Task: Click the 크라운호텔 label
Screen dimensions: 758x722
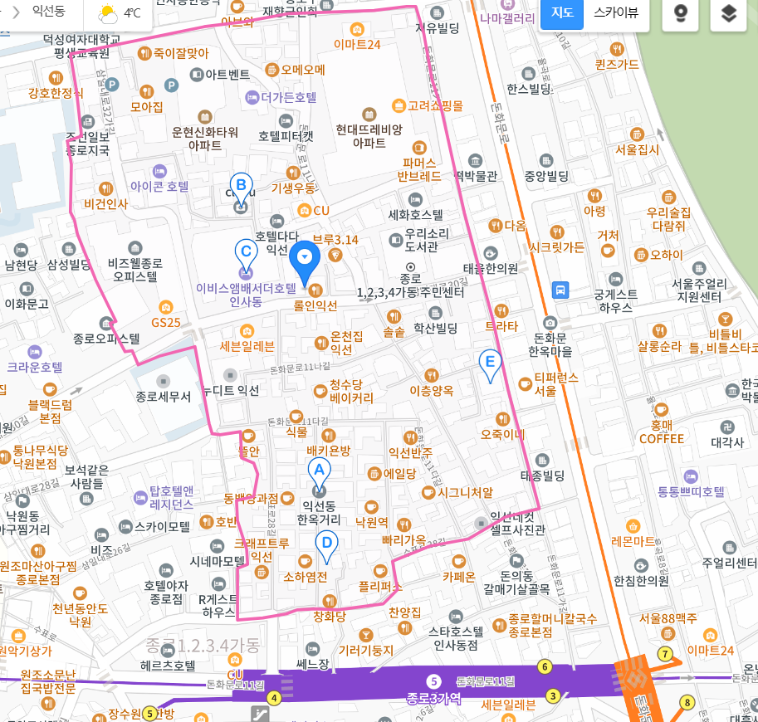Action: [x=35, y=368]
